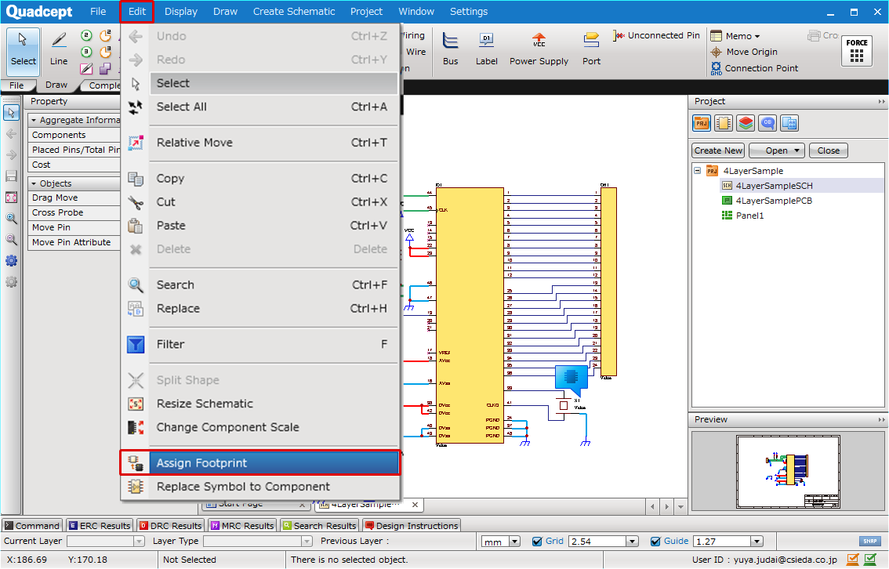This screenshot has width=889, height=569.
Task: Click Cross Probe in Objects list
Action: pos(74,212)
